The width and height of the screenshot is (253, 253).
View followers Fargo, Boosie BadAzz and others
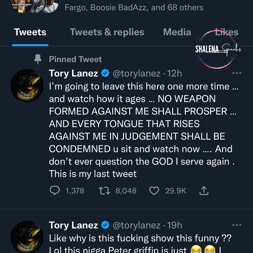pyautogui.click(x=134, y=7)
